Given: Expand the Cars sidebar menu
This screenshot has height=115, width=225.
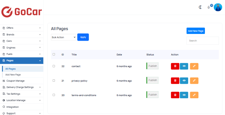Looking at the screenshot, I should click(x=21, y=41).
